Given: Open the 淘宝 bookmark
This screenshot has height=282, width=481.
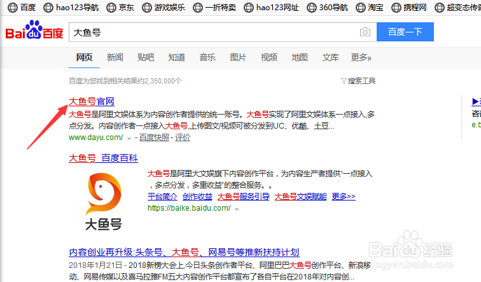Looking at the screenshot, I should click(370, 8).
